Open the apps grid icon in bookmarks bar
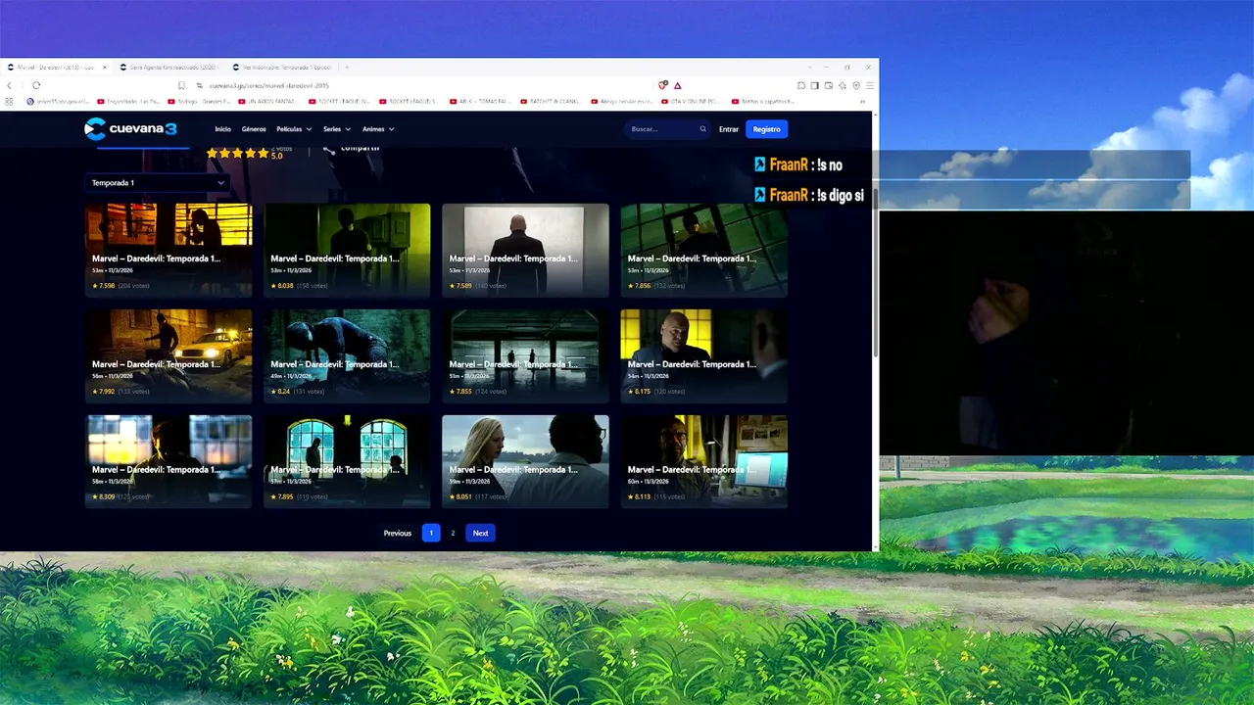1254x705 pixels. [9, 101]
